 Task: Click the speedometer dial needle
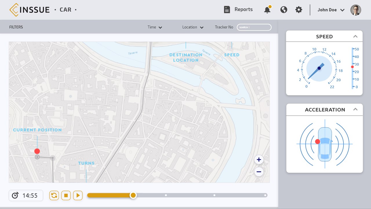click(316, 71)
